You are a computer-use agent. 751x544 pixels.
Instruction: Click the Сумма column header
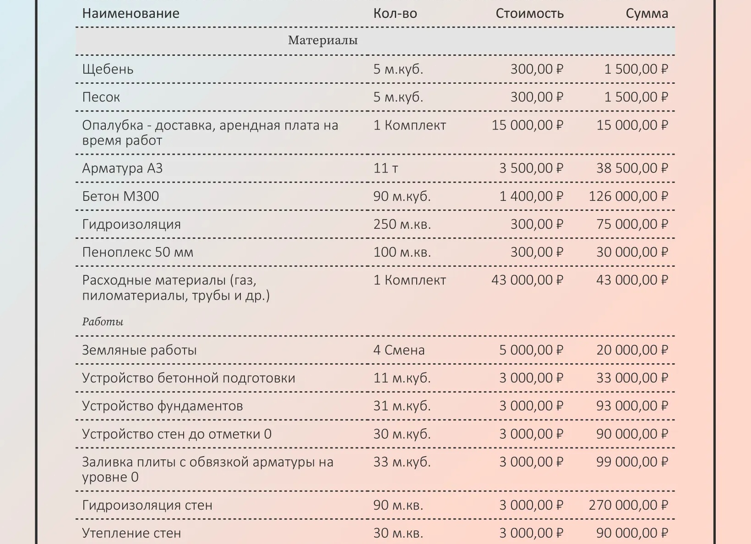[647, 13]
